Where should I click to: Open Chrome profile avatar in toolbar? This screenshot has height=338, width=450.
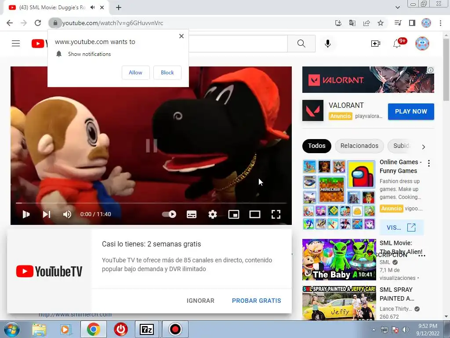pyautogui.click(x=426, y=23)
